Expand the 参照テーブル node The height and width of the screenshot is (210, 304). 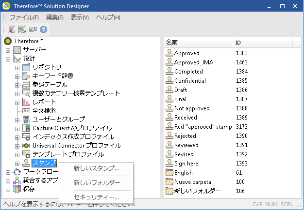coord(17,85)
